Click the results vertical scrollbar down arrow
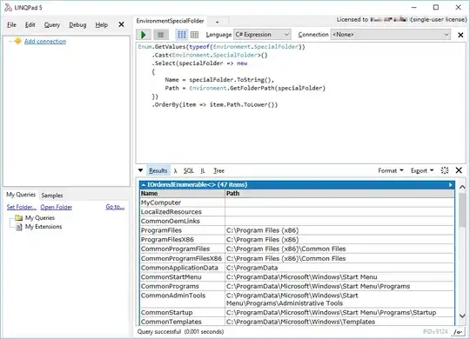 tap(462, 316)
